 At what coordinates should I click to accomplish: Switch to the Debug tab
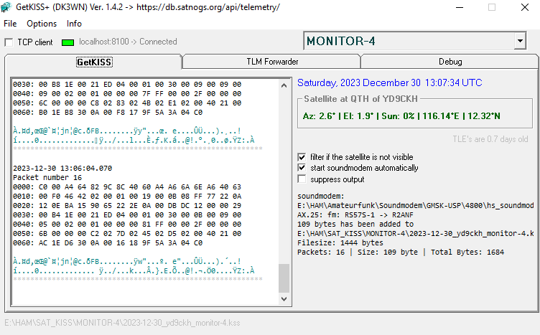click(x=450, y=62)
